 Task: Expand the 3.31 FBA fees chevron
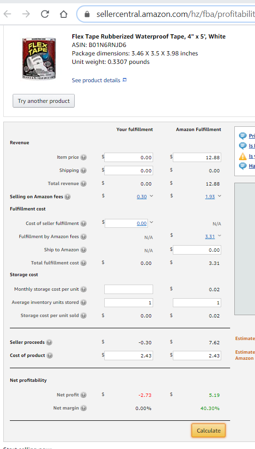(219, 236)
